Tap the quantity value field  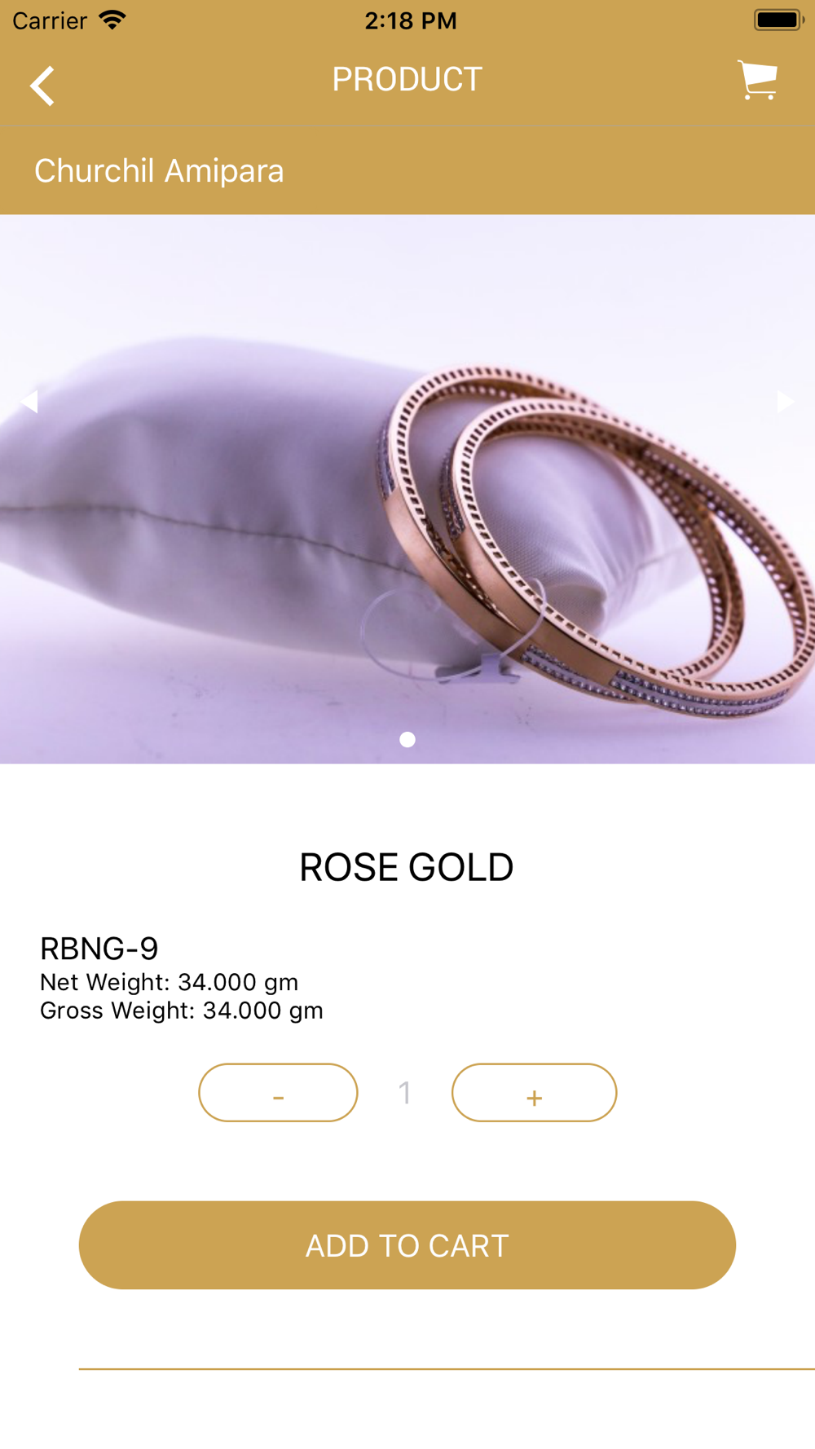coord(405,1092)
